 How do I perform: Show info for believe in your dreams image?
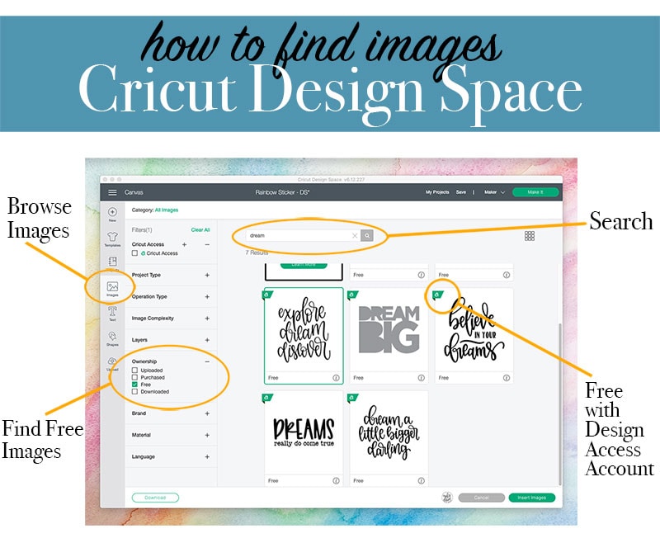507,378
